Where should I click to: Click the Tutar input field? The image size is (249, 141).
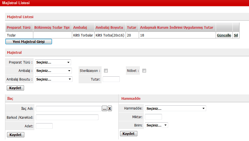[111, 79]
